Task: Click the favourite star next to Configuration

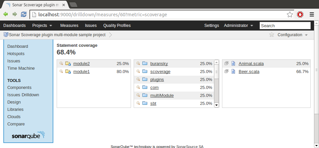Action: click(272, 35)
